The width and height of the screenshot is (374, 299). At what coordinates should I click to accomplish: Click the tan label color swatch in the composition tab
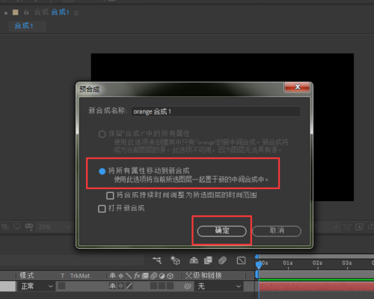coord(15,12)
